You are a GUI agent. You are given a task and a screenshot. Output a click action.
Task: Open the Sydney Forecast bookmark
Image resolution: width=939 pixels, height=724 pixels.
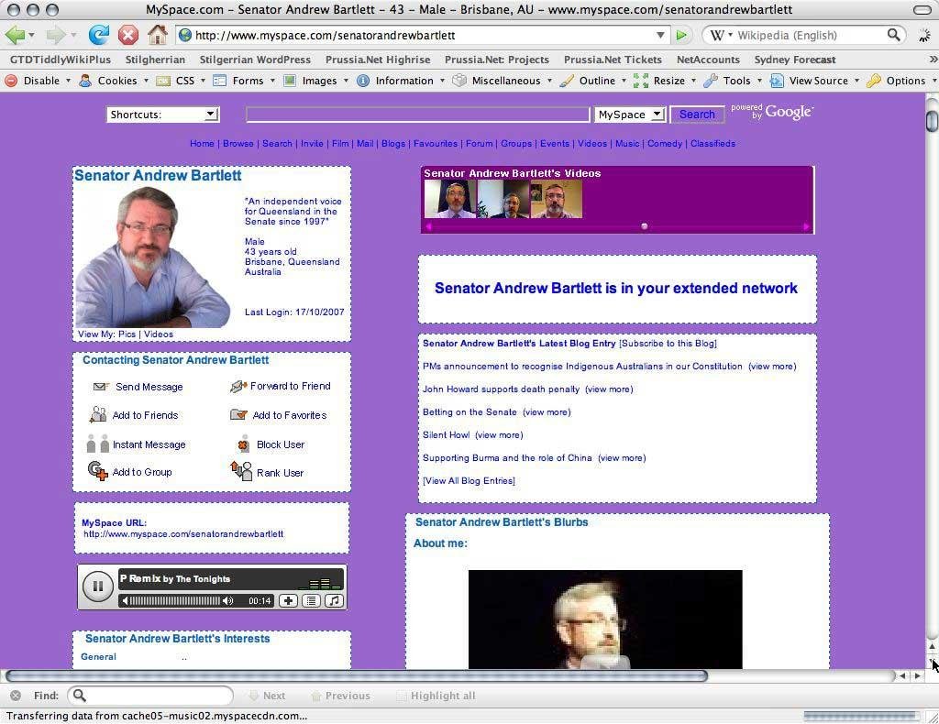795,60
